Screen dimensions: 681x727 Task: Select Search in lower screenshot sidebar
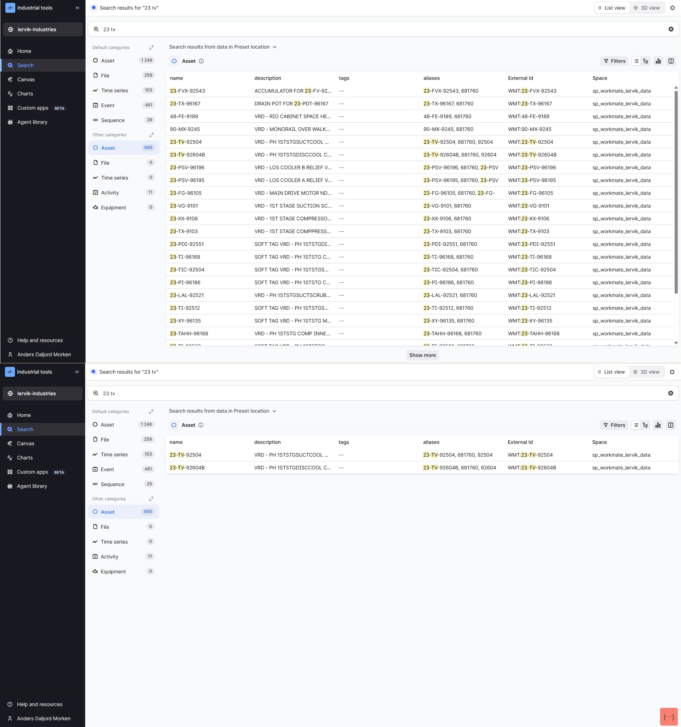43,430
